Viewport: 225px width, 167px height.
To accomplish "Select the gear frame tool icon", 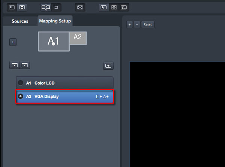I will coord(114,7).
